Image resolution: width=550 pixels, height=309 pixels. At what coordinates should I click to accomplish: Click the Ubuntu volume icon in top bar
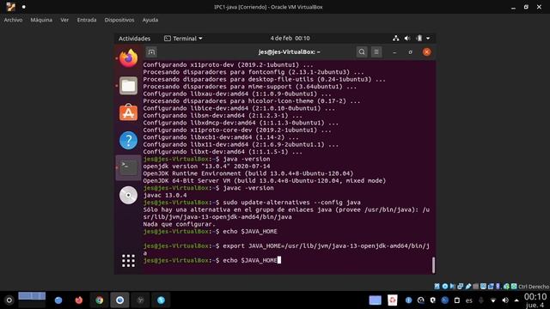pos(407,38)
